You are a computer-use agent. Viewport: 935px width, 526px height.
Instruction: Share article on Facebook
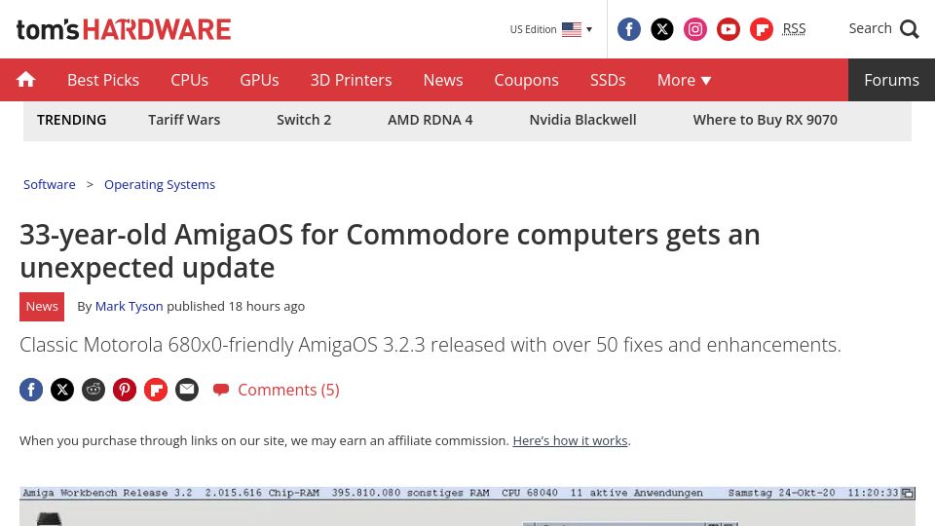(31, 390)
